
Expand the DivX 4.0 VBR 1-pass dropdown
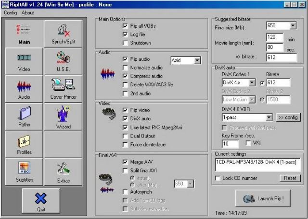(x=269, y=117)
